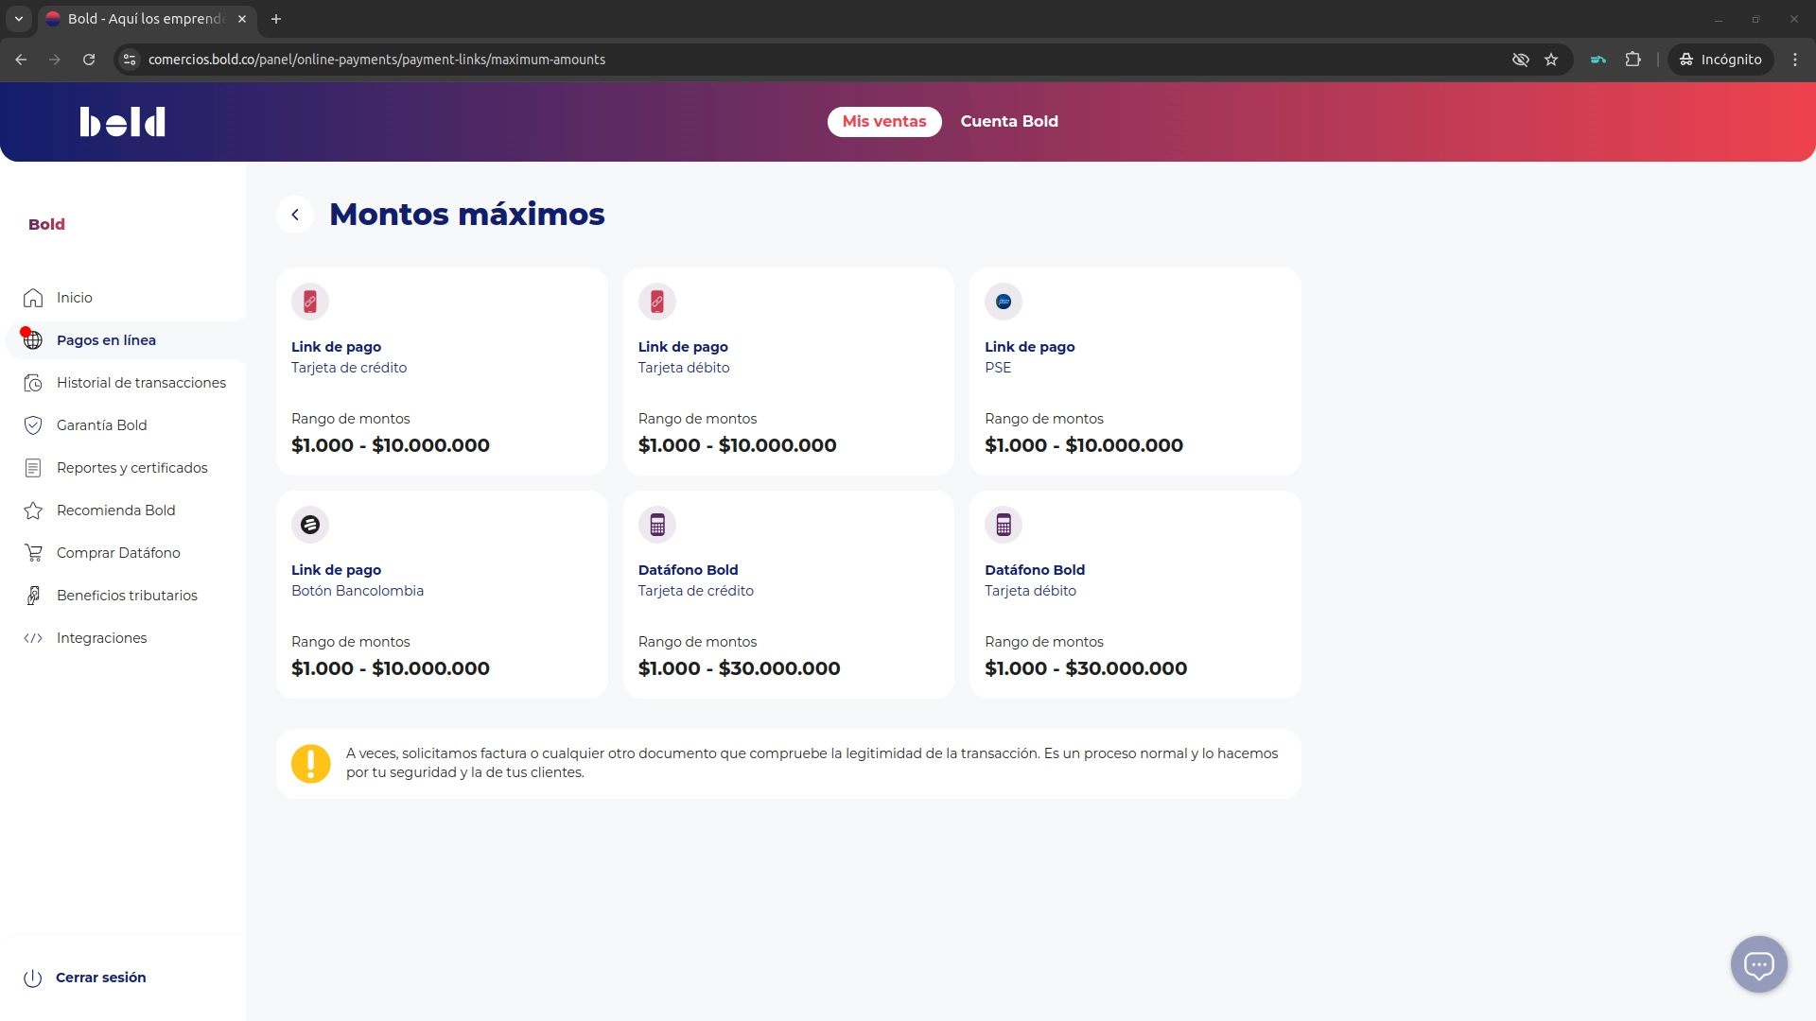
Task: Bookmark this page with star icon
Action: [1551, 60]
